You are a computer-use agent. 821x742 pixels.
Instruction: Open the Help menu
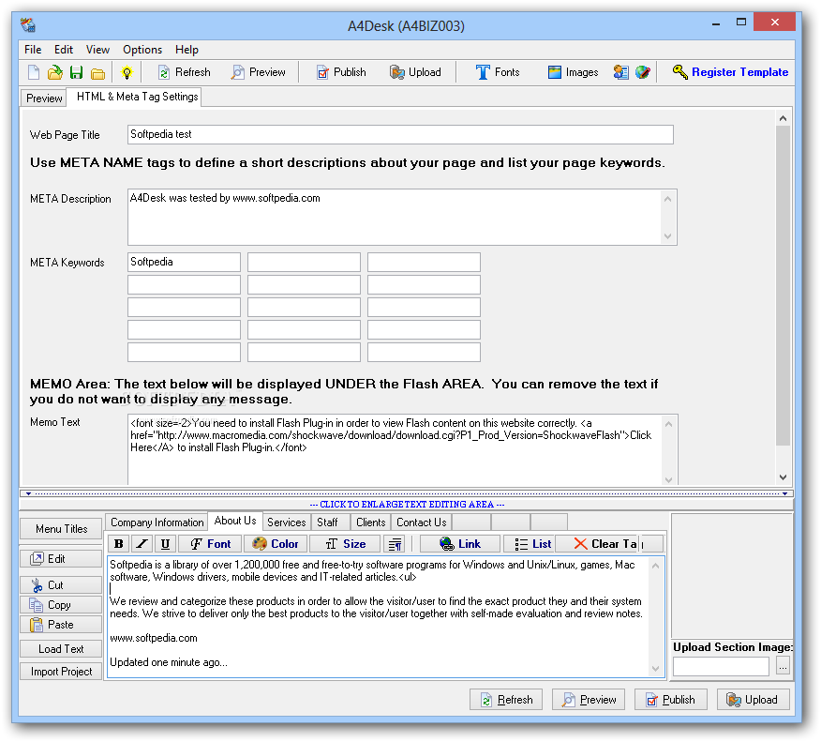(187, 50)
